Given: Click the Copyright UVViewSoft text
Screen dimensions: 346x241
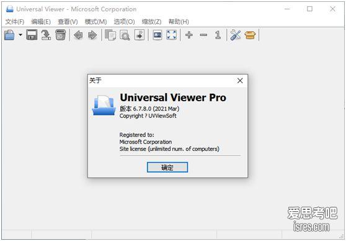Looking at the screenshot, I should 148,116.
